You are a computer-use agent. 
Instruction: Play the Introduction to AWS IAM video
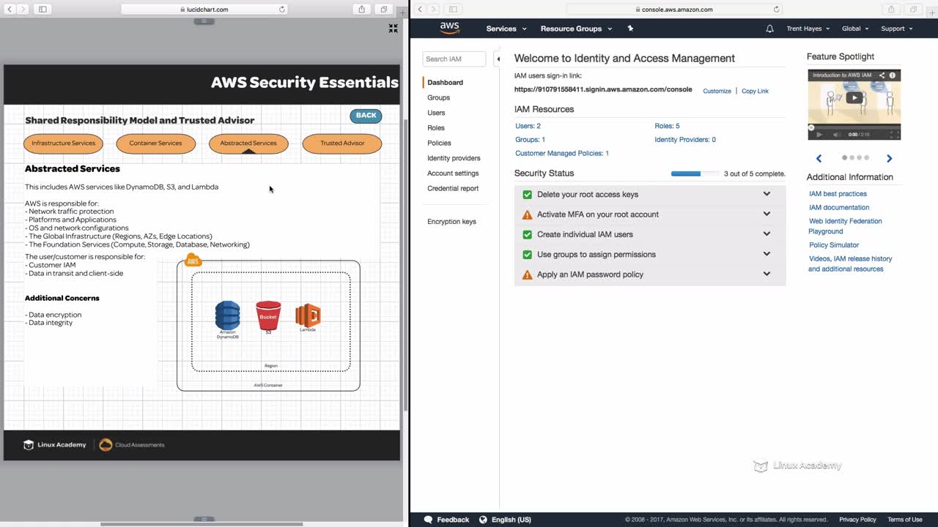click(x=854, y=98)
